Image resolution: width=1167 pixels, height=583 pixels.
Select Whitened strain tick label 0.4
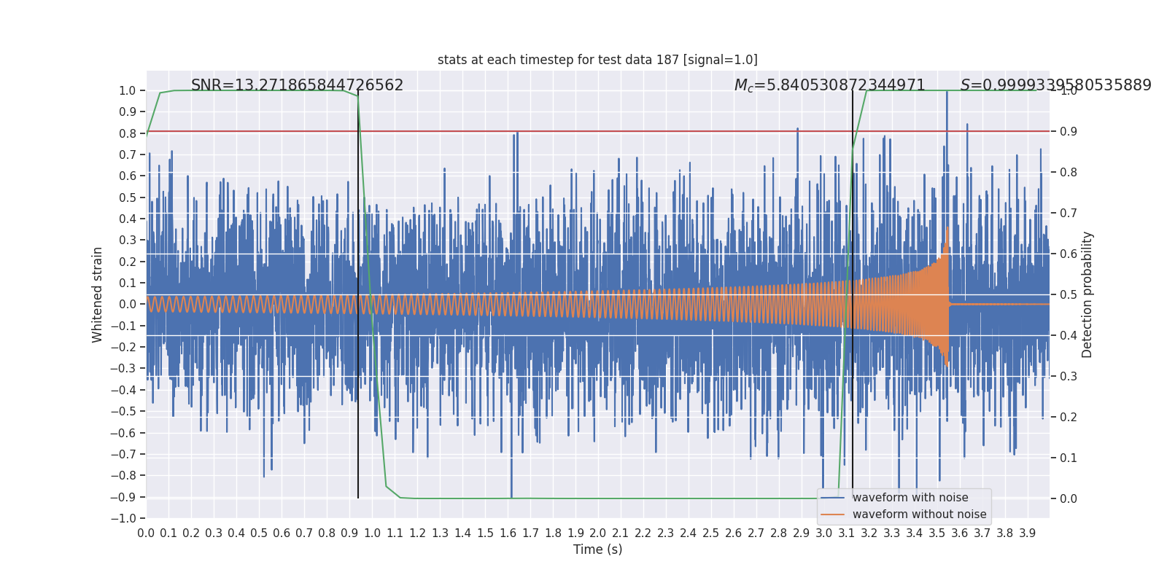pos(128,219)
